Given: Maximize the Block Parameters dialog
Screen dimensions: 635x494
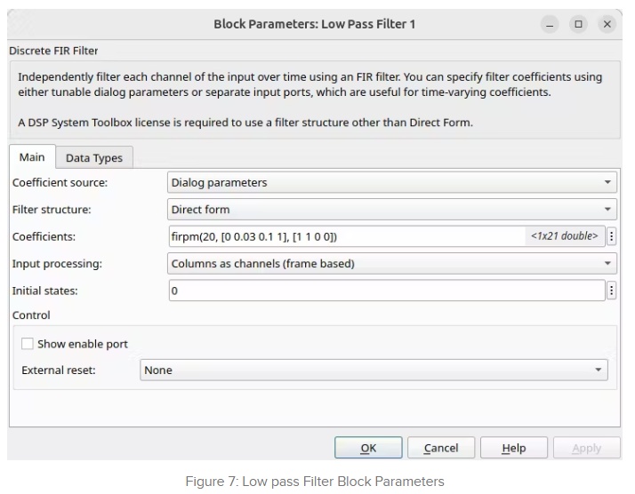Looking at the screenshot, I should (x=578, y=24).
